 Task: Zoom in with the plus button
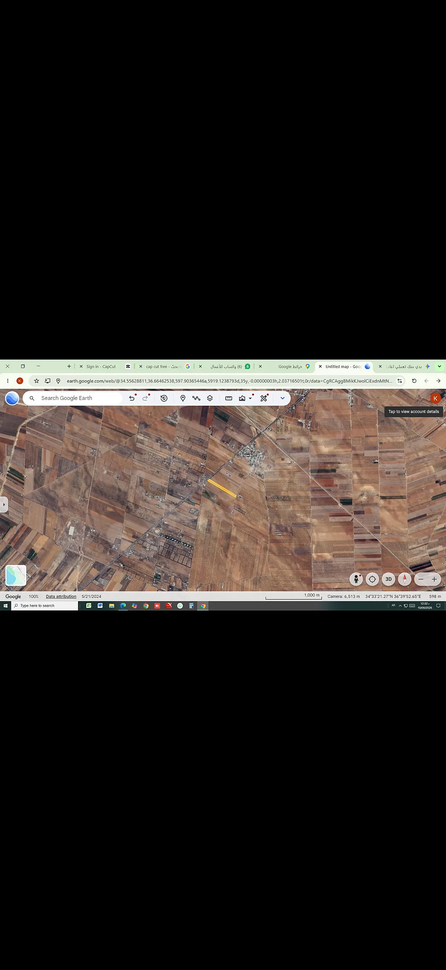[434, 579]
